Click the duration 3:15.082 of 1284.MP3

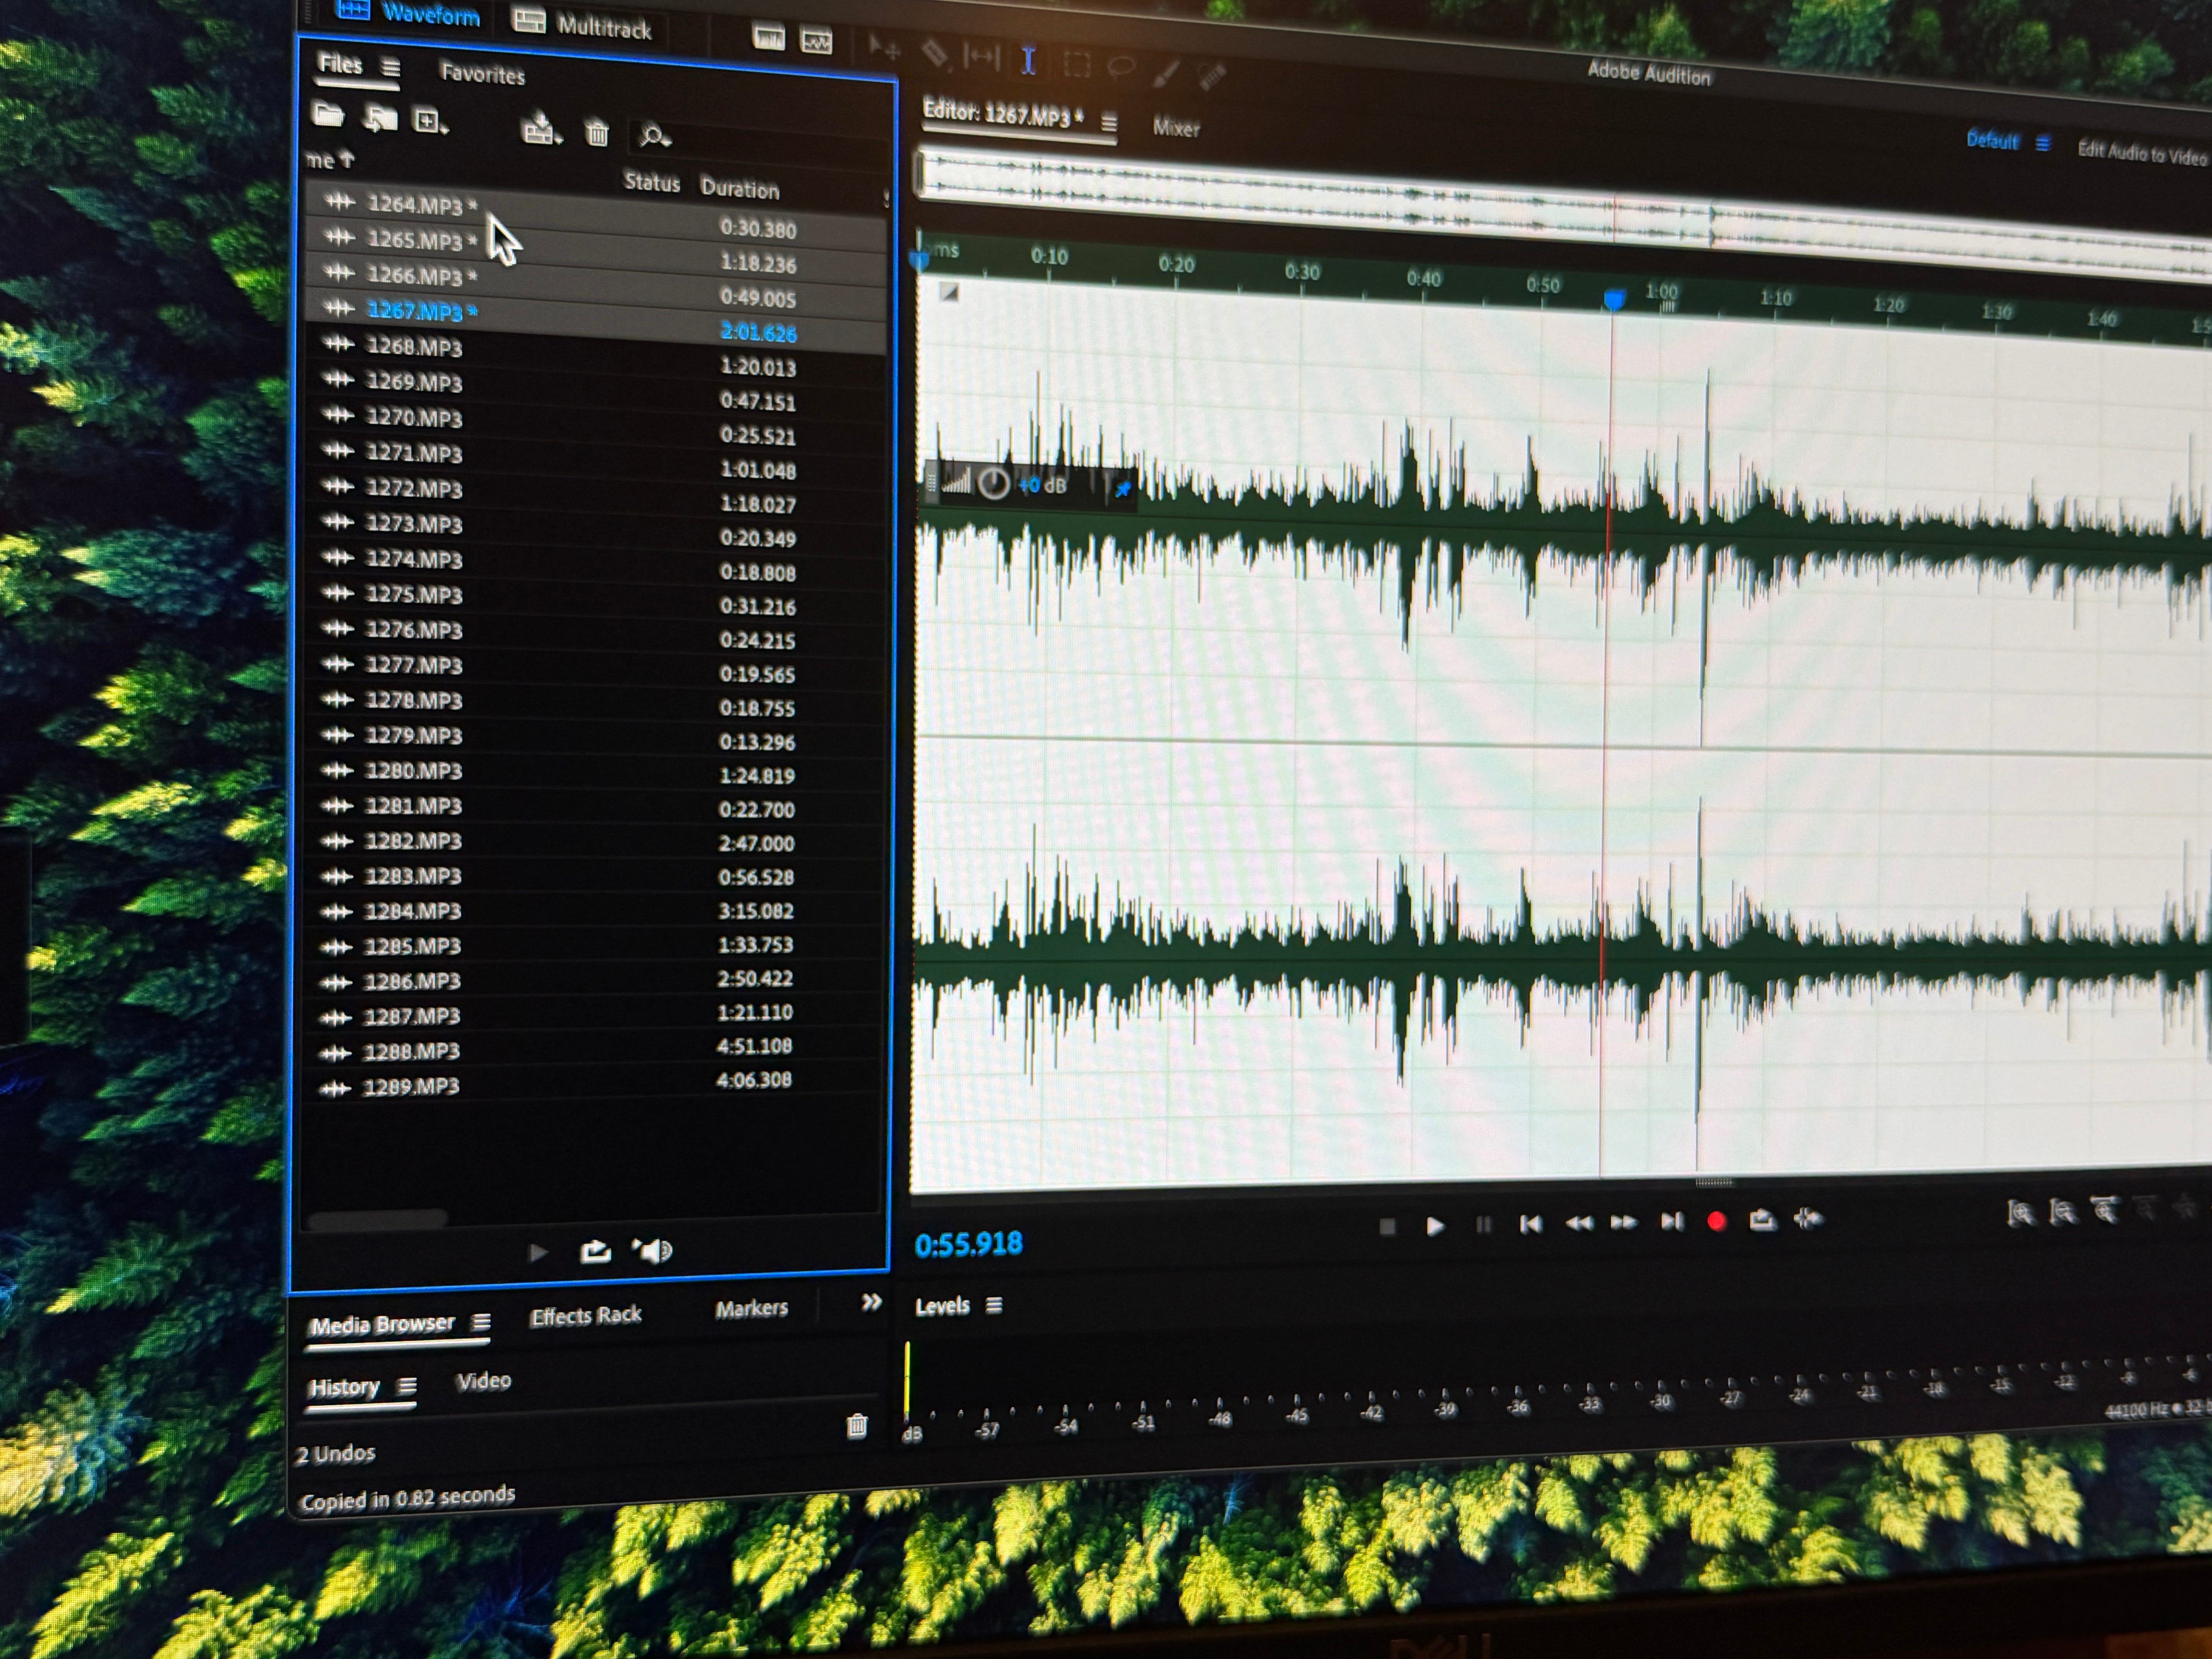pos(756,911)
